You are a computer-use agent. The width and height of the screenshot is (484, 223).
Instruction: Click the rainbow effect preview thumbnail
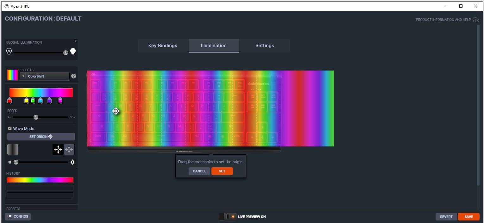13,75
